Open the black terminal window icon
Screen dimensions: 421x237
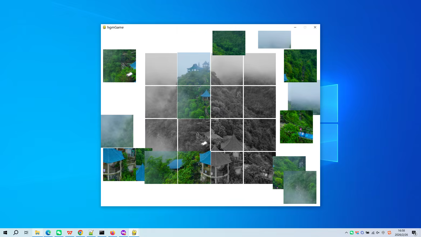tap(102, 232)
